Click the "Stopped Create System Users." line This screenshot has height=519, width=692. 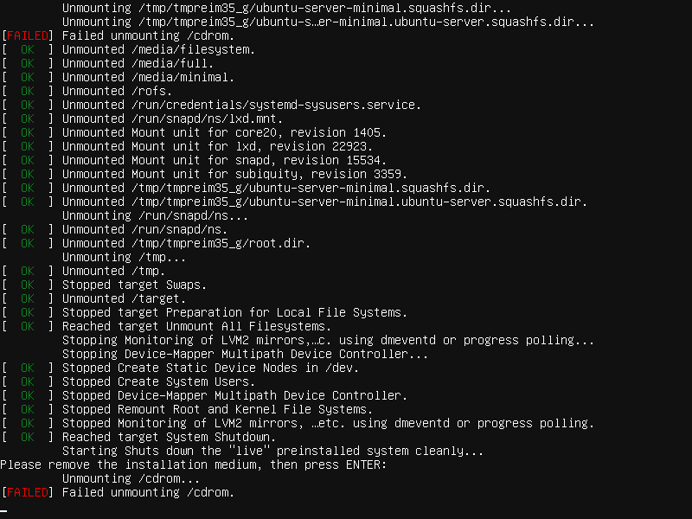coord(158,381)
